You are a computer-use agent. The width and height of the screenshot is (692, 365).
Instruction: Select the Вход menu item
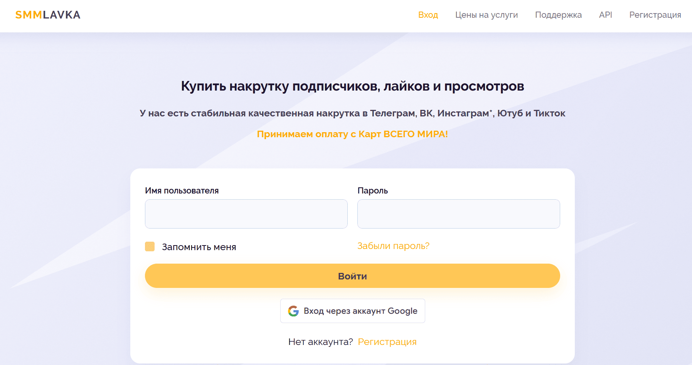click(x=428, y=15)
